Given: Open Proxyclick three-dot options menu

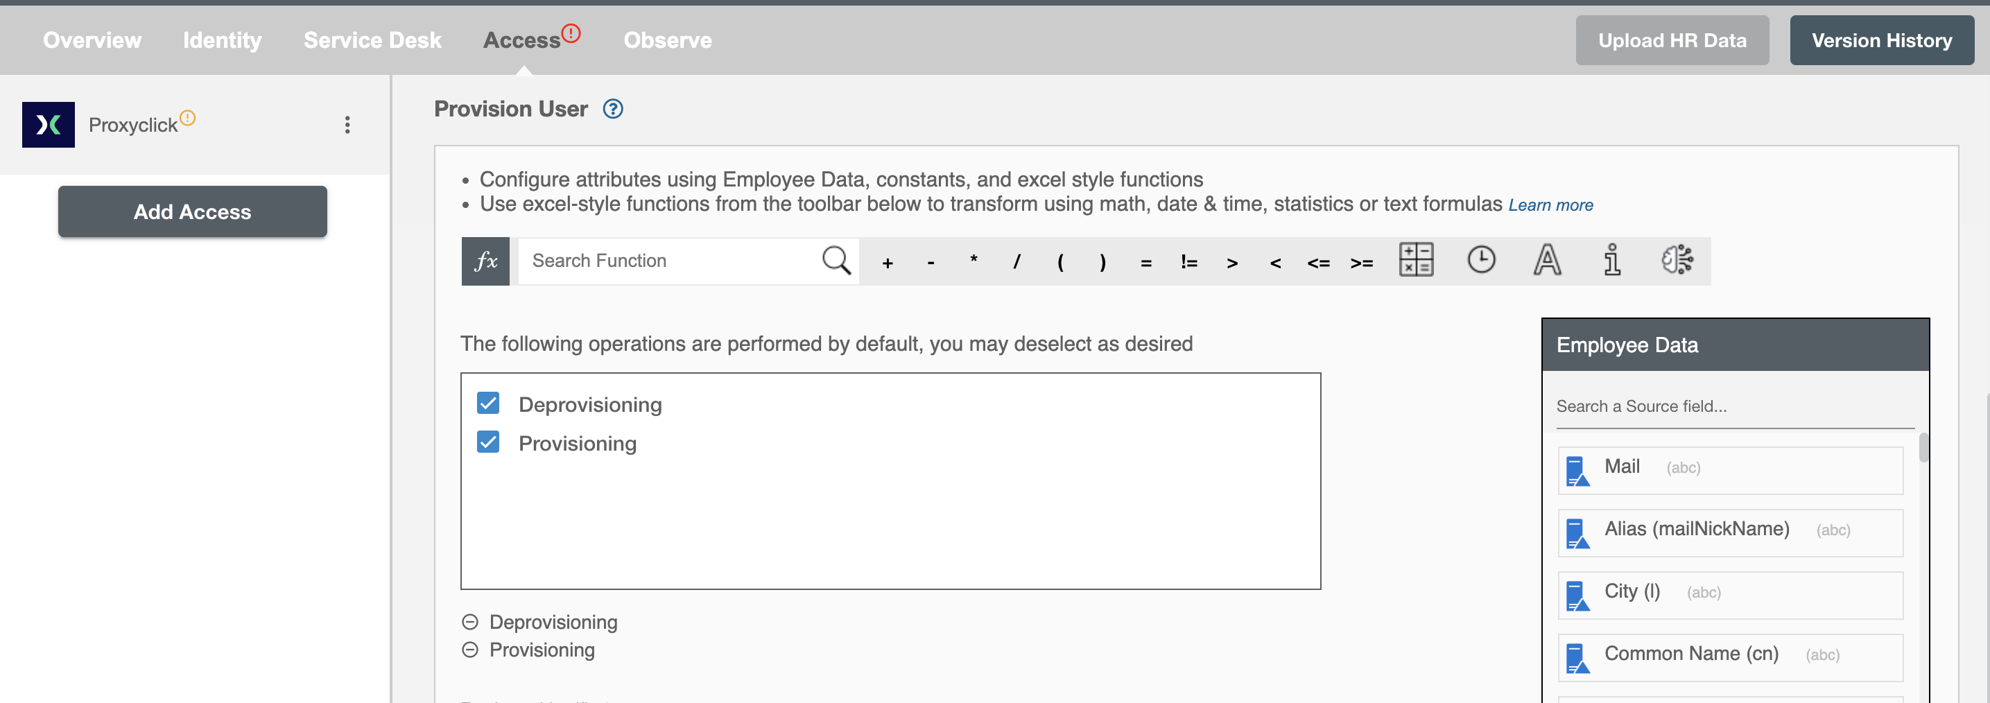Looking at the screenshot, I should (x=347, y=124).
